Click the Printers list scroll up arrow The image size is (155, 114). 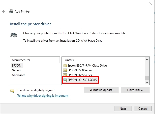pos(147,59)
